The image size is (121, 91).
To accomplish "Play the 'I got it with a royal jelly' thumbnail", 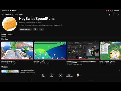I will pos(111,51).
